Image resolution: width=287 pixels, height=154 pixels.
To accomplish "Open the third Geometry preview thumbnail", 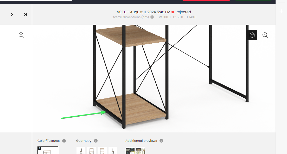I will pyautogui.click(x=102, y=150).
